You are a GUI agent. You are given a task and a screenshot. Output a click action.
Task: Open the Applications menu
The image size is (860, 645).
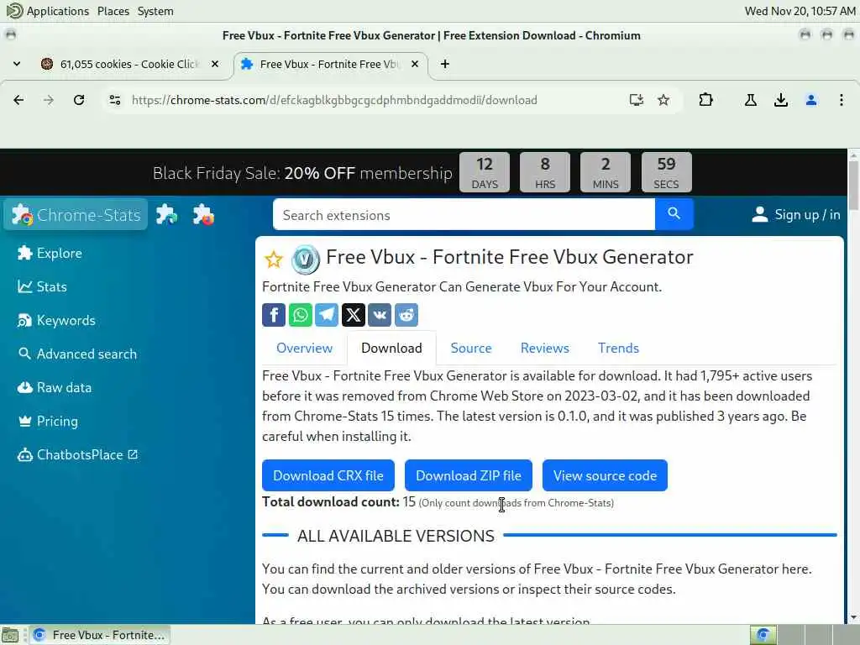pos(48,11)
